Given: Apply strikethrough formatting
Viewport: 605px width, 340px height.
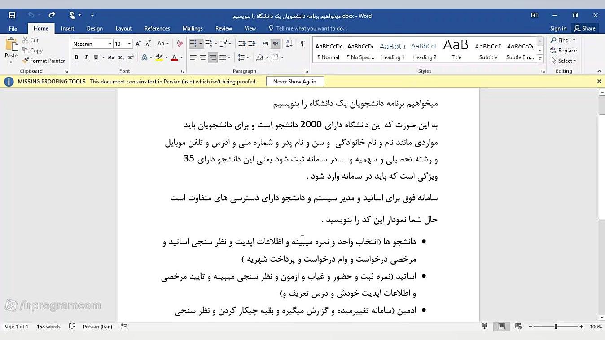Looking at the screenshot, I should tap(111, 57).
